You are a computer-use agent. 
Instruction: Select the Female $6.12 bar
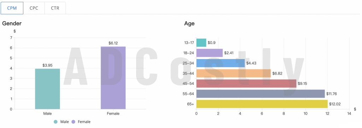pyautogui.click(x=113, y=78)
